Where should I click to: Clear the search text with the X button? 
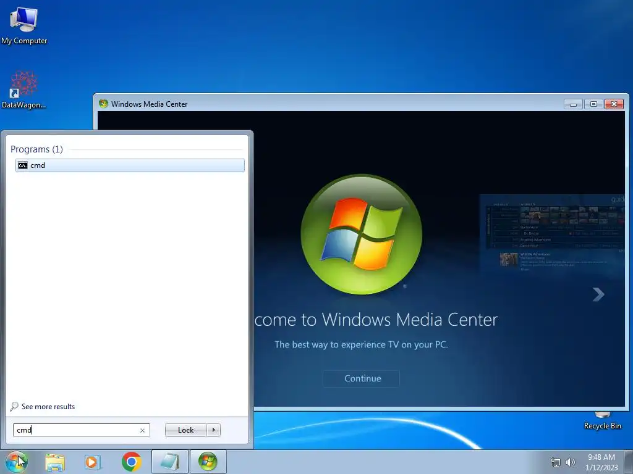click(x=142, y=430)
